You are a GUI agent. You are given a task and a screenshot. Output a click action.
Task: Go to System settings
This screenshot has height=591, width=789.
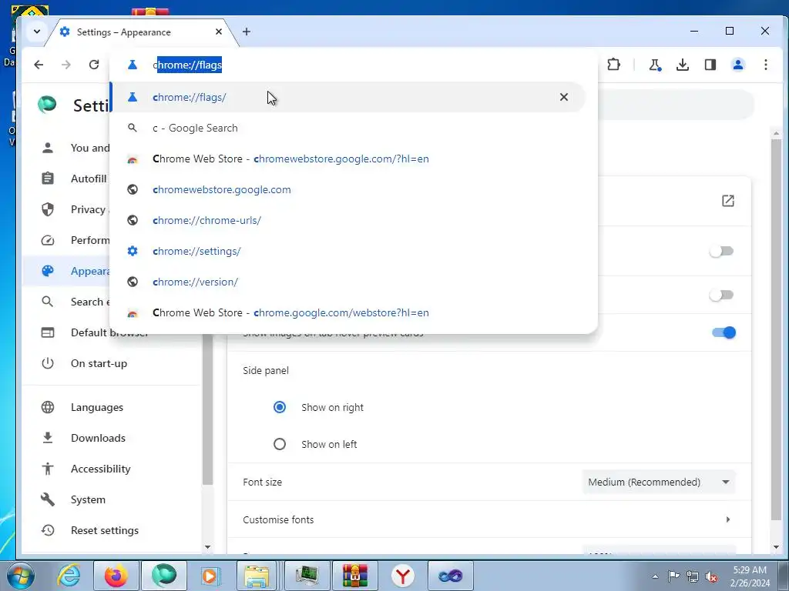point(88,499)
